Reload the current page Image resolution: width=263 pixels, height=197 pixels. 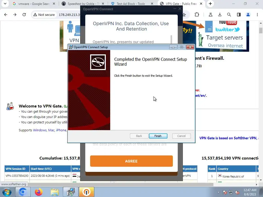pos(24,15)
